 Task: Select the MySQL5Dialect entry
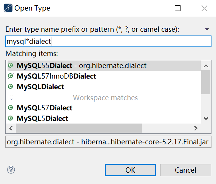click(104, 118)
